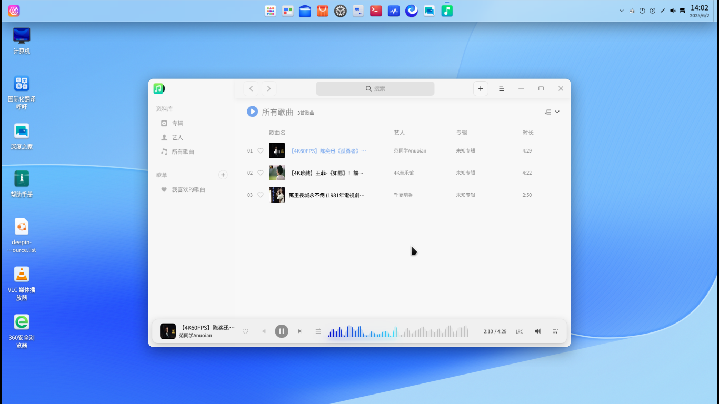Image resolution: width=719 pixels, height=404 pixels.
Task: Skip to the previous track
Action: [x=264, y=331]
